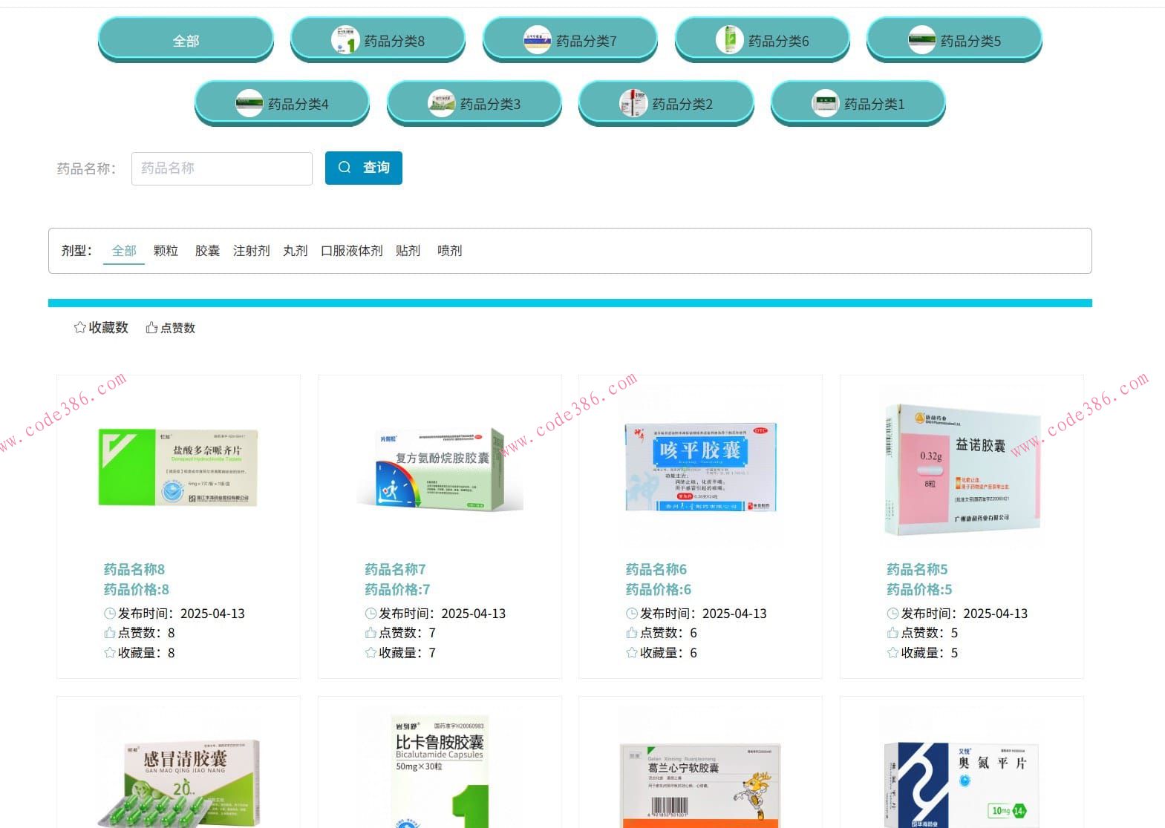Viewport: 1165px width, 828px height.
Task: Filter by 注射剂 dosage form
Action: pos(252,251)
